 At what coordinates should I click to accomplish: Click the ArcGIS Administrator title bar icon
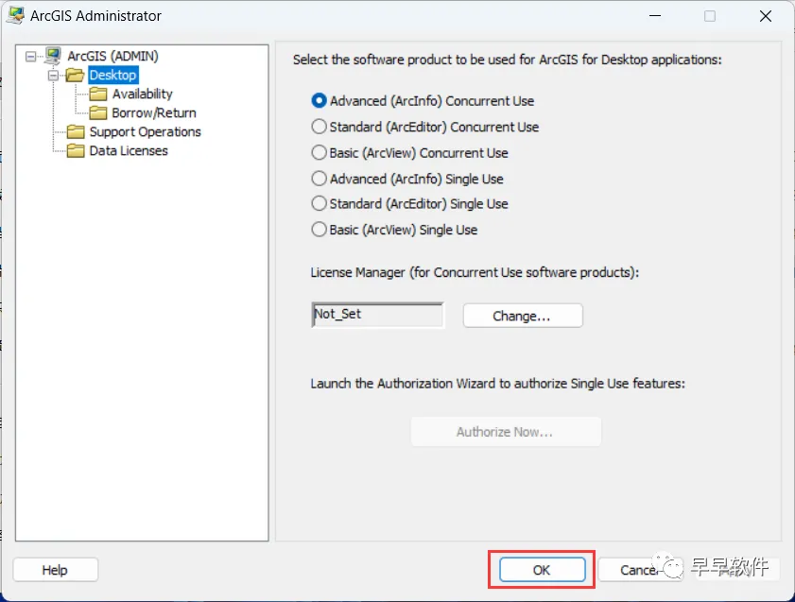(15, 16)
